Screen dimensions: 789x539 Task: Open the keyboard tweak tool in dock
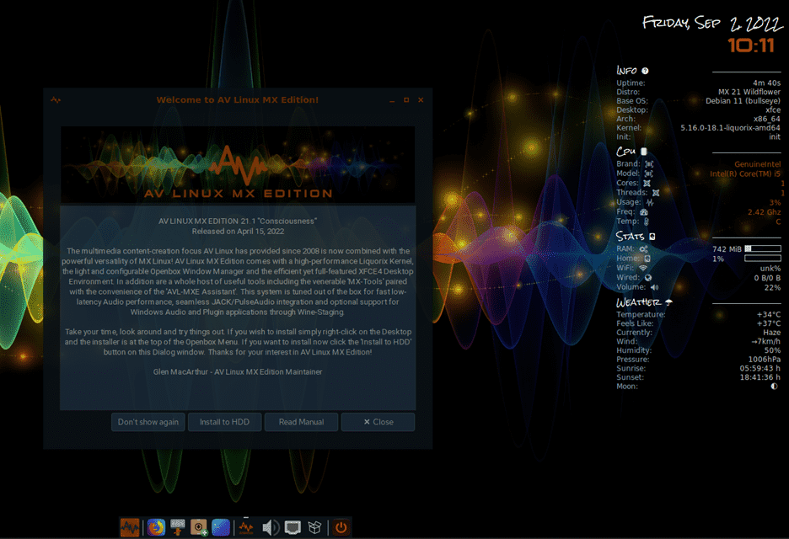click(x=178, y=527)
